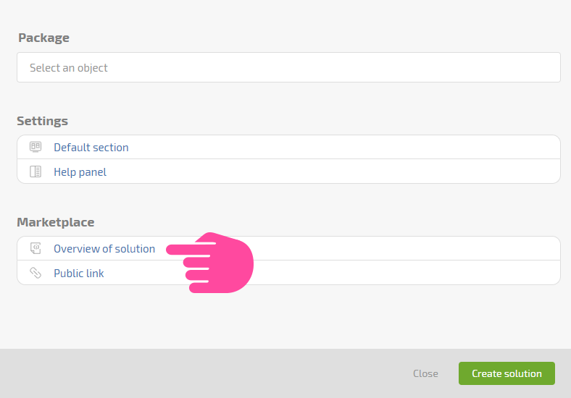Click the Marketplace section heading
The image size is (571, 398).
point(56,222)
